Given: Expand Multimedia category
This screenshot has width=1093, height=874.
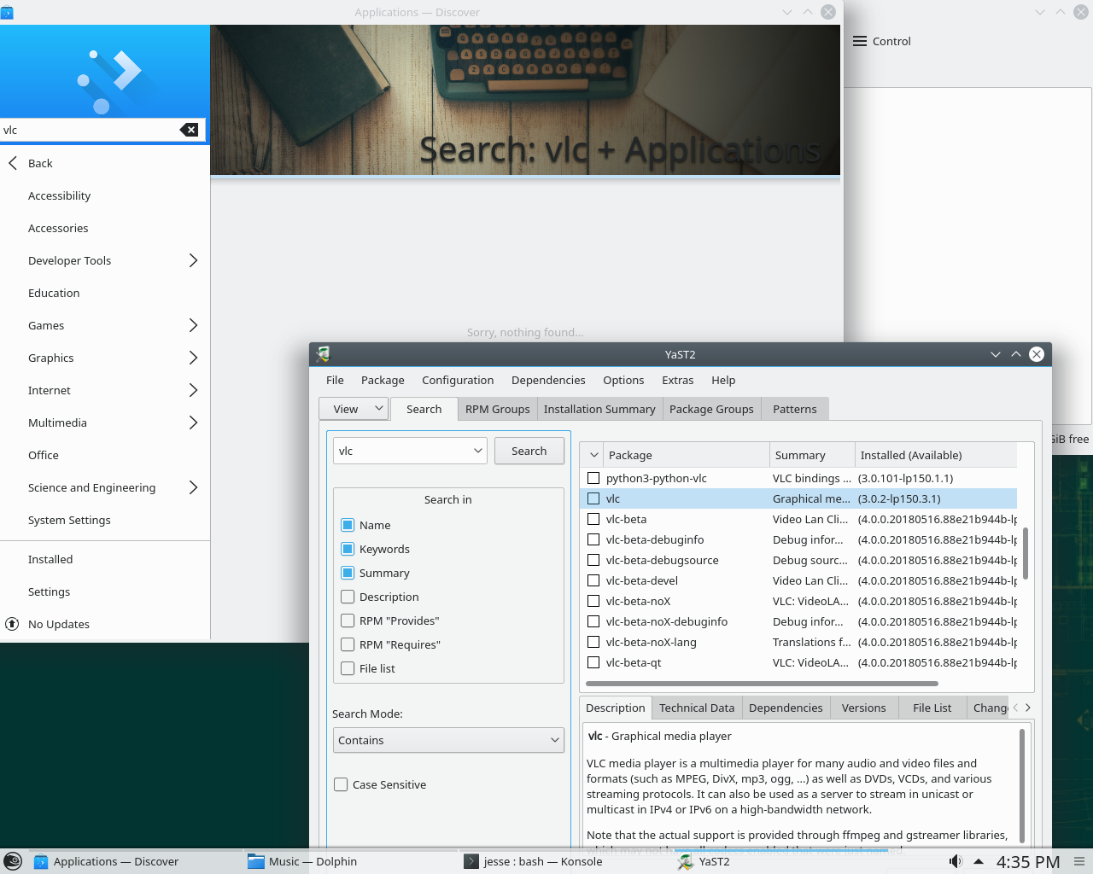Looking at the screenshot, I should tap(193, 422).
